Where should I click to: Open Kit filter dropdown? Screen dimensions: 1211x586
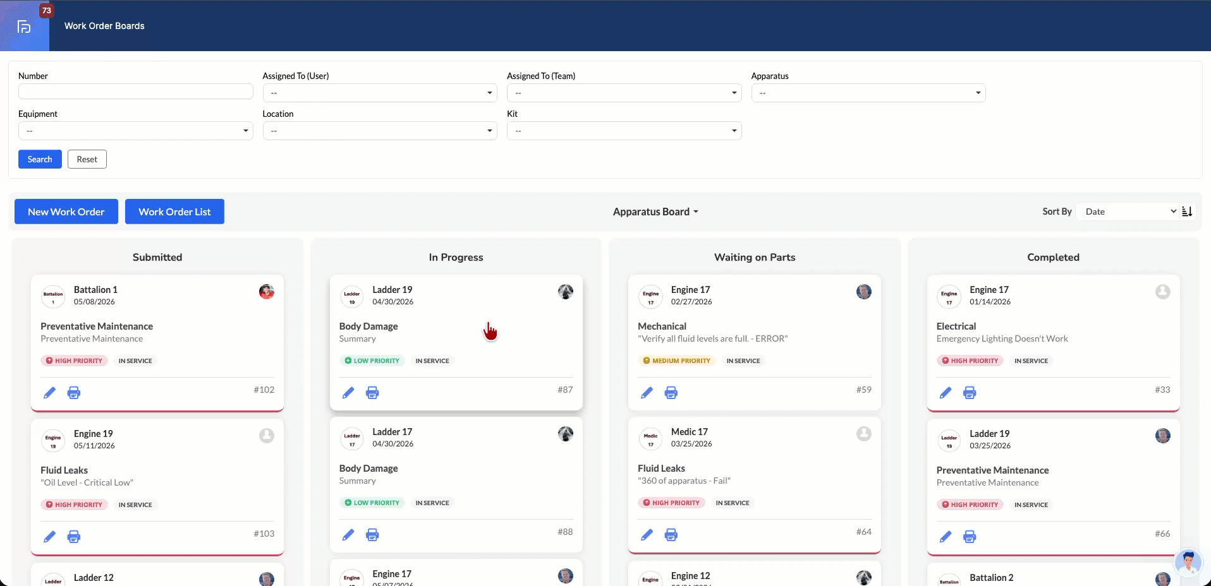[624, 131]
